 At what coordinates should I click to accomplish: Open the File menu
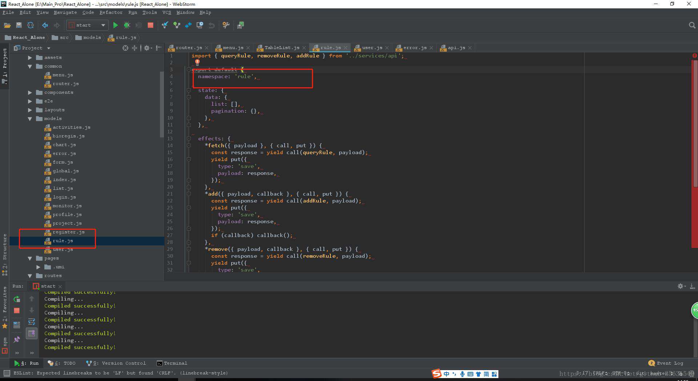click(x=8, y=12)
